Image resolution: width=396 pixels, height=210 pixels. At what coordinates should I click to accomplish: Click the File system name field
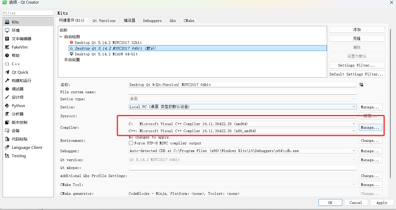tap(243, 92)
